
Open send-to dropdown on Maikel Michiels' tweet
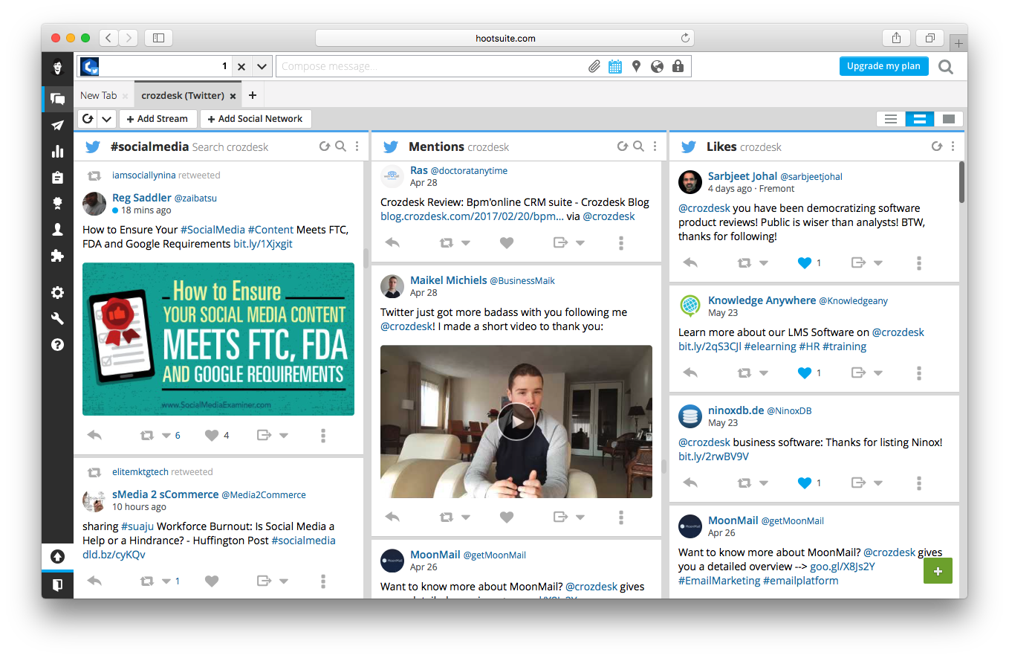point(580,517)
